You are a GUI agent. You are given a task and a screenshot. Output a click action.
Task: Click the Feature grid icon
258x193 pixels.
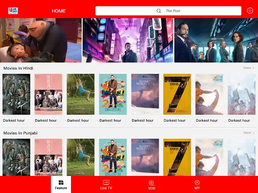61,182
